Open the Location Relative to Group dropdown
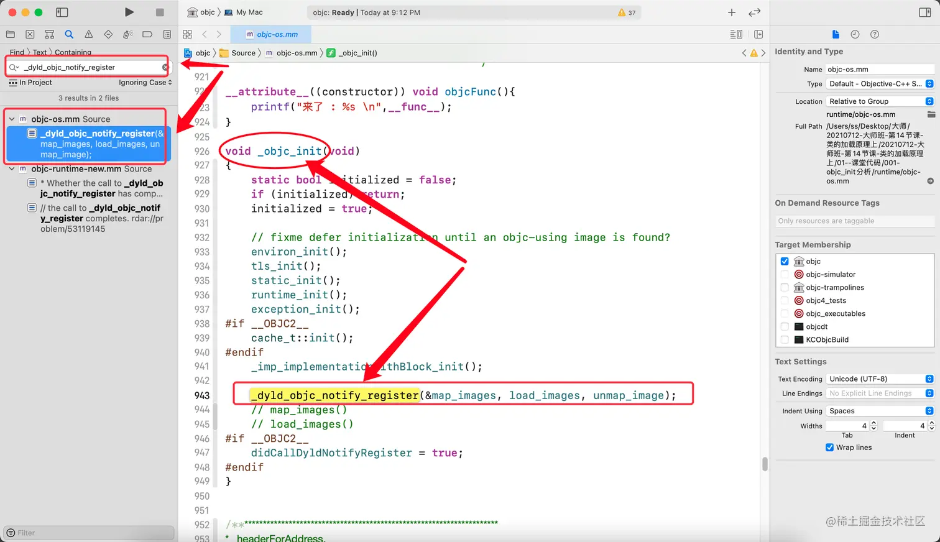This screenshot has width=940, height=542. (x=880, y=101)
